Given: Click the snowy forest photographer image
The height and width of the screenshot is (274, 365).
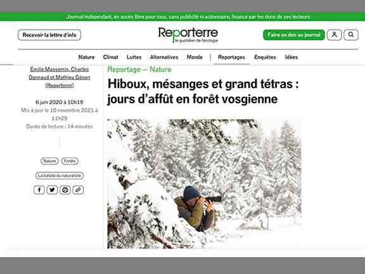Looking at the screenshot, I should tap(205, 184).
